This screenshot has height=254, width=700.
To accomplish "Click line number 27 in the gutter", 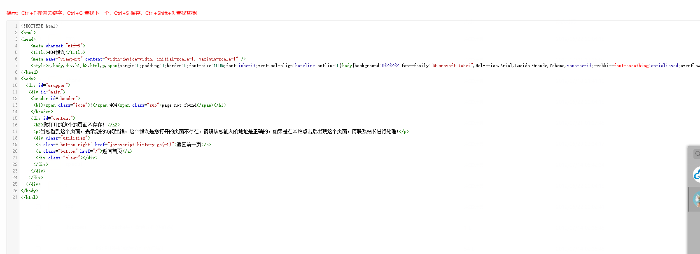I will point(15,197).
